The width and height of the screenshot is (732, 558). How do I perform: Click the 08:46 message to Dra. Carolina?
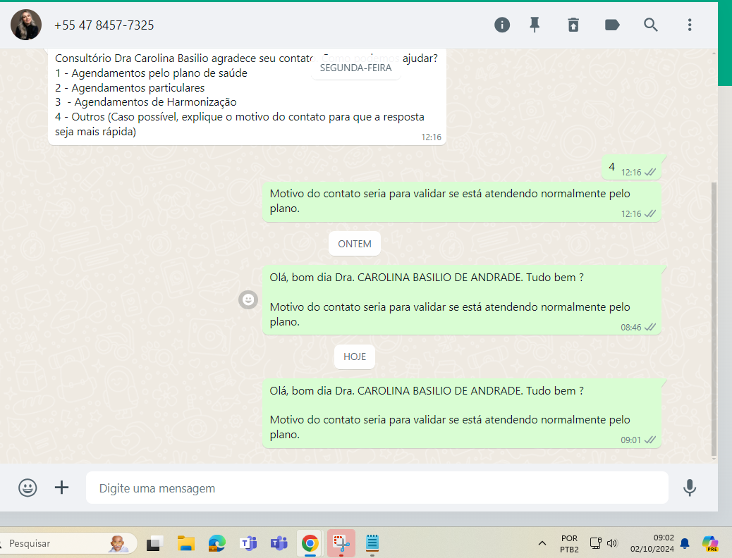(x=462, y=300)
